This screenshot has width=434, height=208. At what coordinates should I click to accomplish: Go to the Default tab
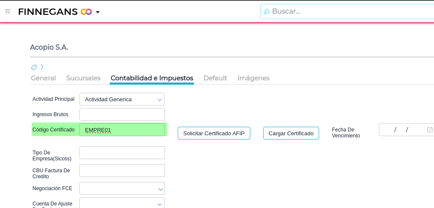pyautogui.click(x=215, y=78)
